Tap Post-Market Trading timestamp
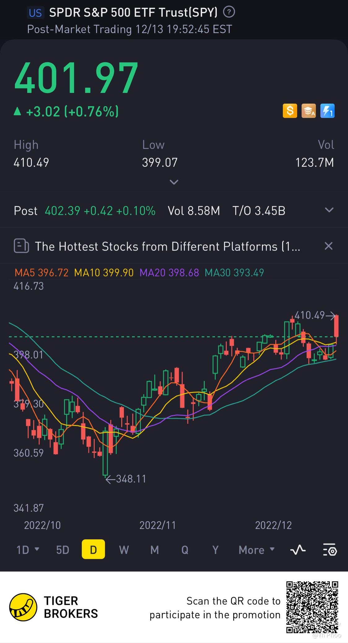This screenshot has height=643, width=348. point(129,29)
